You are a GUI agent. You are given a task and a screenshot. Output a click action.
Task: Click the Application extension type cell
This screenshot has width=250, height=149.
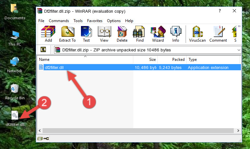tap(208, 67)
